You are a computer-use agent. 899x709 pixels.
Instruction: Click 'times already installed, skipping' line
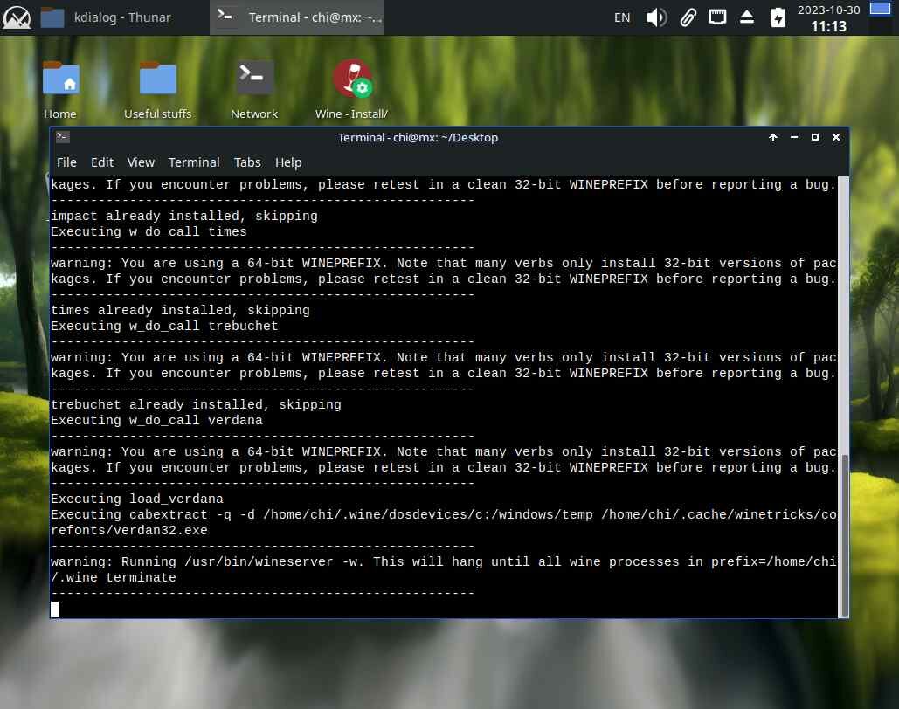click(x=180, y=310)
